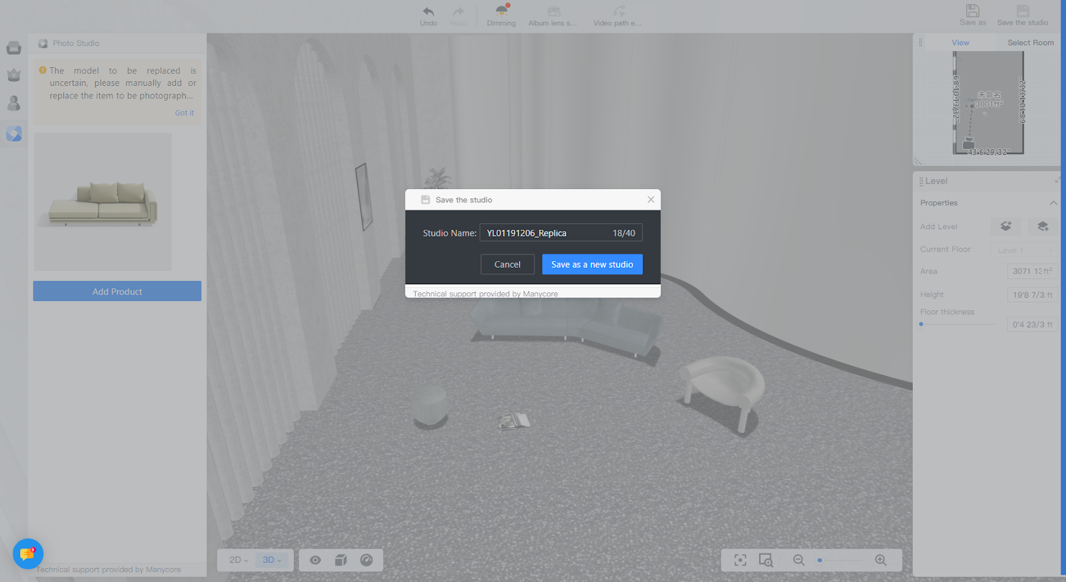The image size is (1066, 582).
Task: Open the VIP crown sidebar icon
Action: tap(14, 75)
